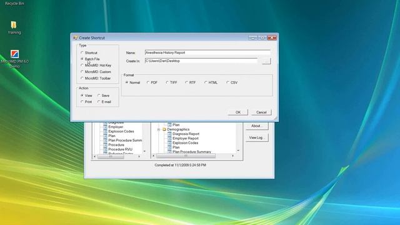Pick the TIFF format
Image resolution: width=400 pixels, height=225 pixels.
171,82
